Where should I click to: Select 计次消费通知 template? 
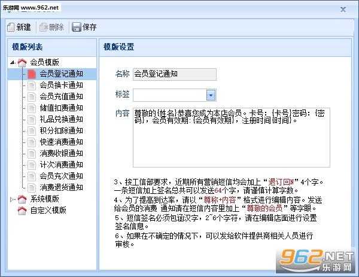pyautogui.click(x=62, y=165)
